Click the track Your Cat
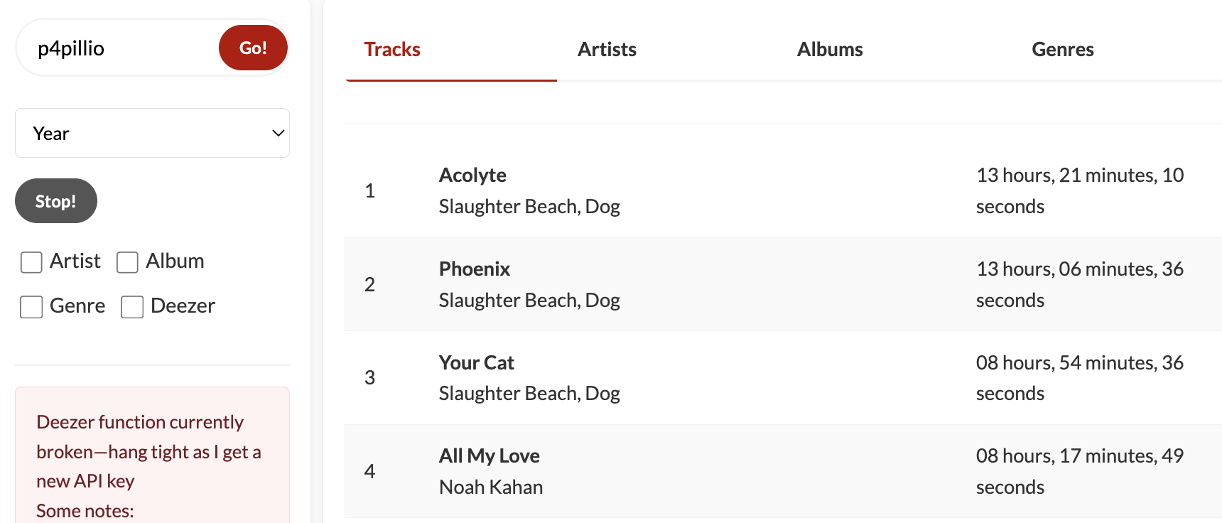The width and height of the screenshot is (1222, 523). (x=476, y=362)
